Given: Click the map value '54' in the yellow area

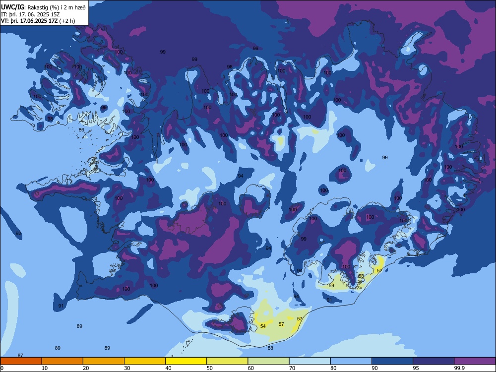Looking at the screenshot, I should (263, 326).
